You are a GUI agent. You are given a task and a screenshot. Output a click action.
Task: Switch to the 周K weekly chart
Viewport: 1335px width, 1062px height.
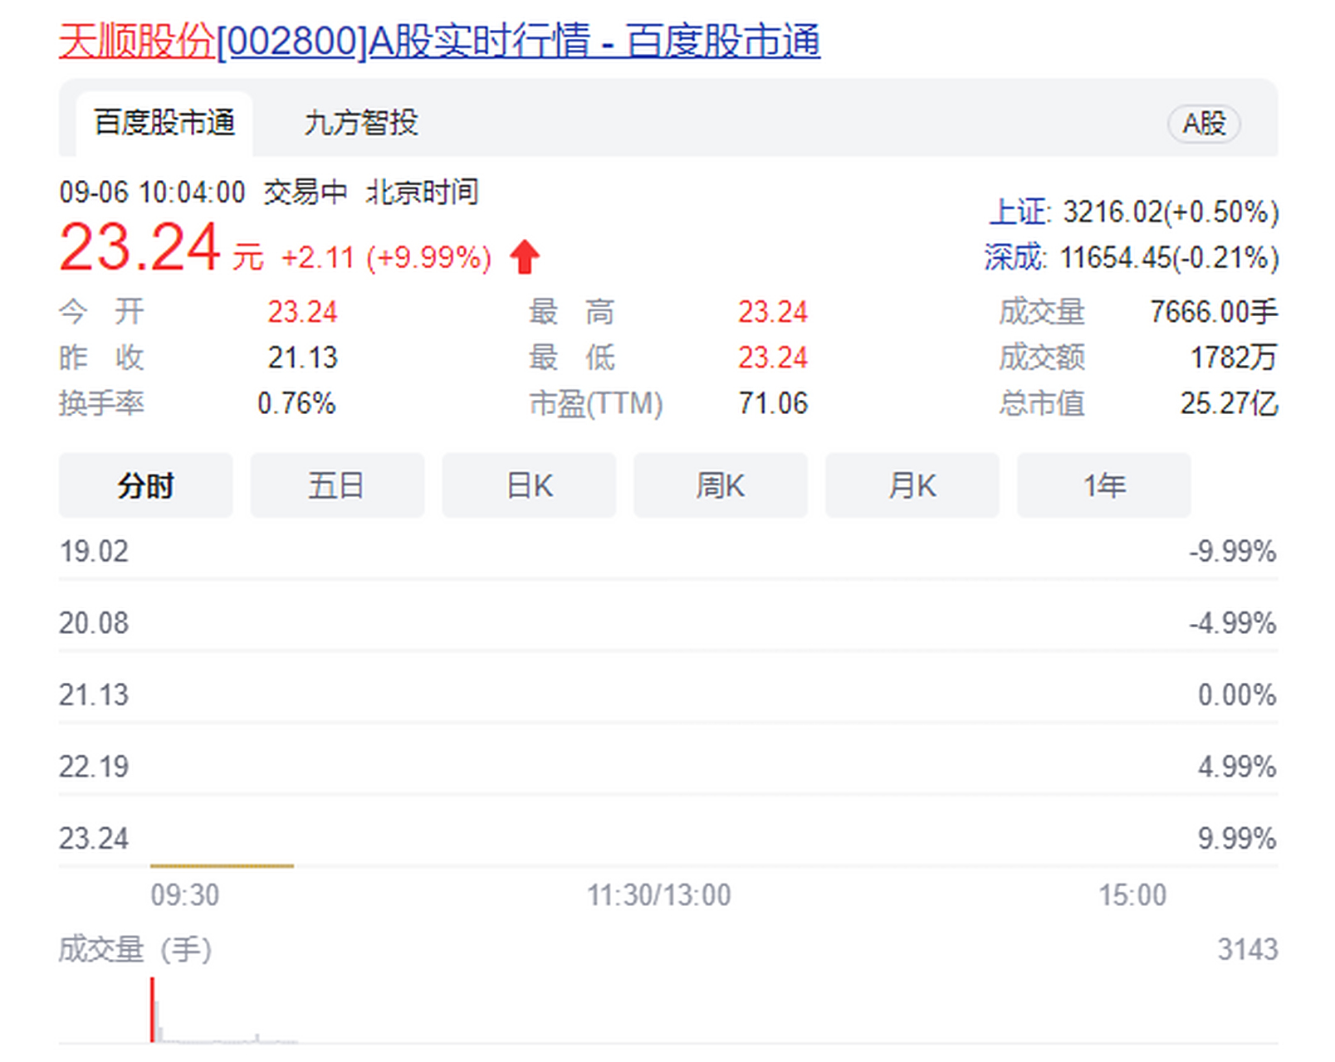click(x=720, y=485)
